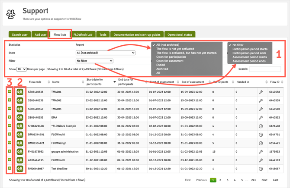Click wrench icon for gruppe administration row
This screenshot has width=290, height=188.
[261, 152]
